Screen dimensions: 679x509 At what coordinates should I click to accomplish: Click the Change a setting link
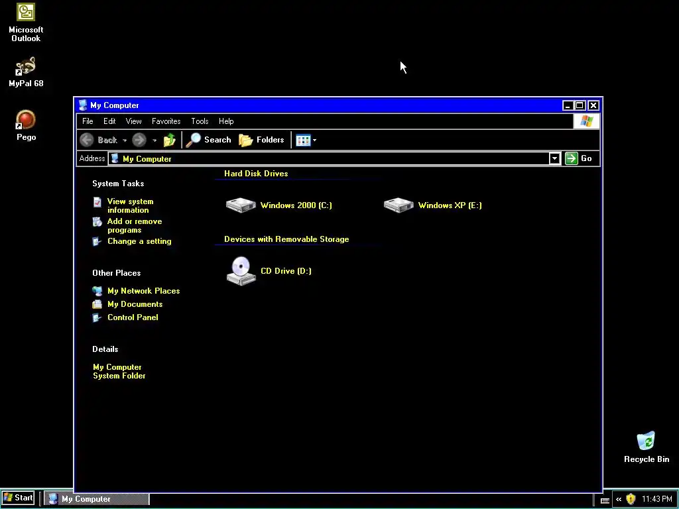(139, 241)
